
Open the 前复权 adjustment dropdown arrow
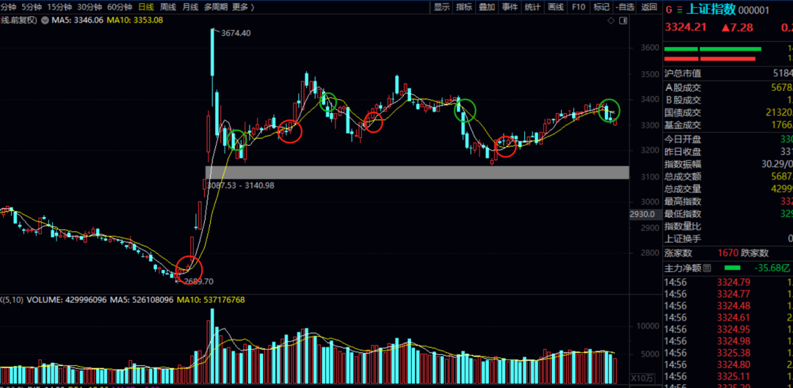pos(45,21)
